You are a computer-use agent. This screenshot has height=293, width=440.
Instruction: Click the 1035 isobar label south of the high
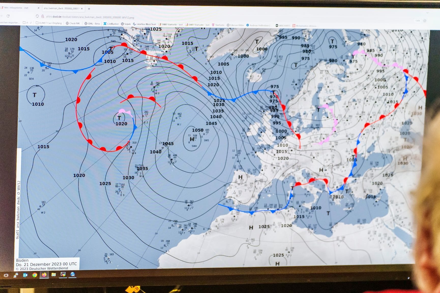coord(142,168)
